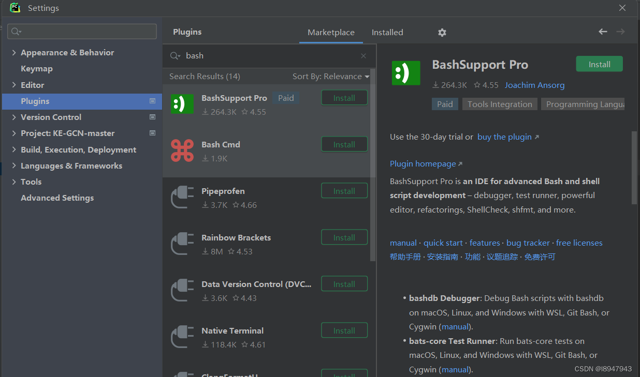Expand Project: KE-GCN-master node
Screen dimensions: 640x377
[x=14, y=133]
